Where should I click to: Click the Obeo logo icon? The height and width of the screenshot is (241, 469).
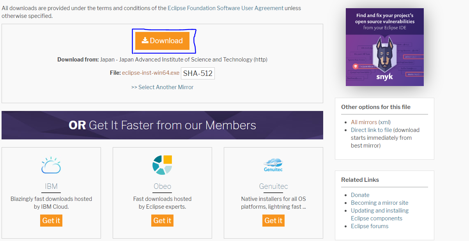tap(162, 165)
